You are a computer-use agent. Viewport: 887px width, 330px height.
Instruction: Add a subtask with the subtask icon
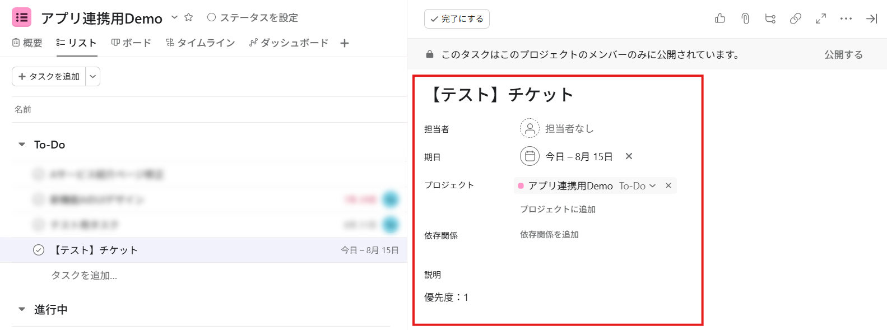(x=770, y=18)
